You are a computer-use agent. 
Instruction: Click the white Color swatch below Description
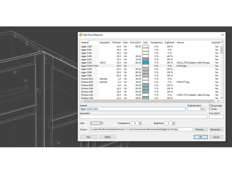coord(96,123)
